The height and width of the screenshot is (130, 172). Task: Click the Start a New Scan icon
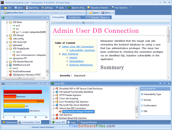(x=5, y=13)
